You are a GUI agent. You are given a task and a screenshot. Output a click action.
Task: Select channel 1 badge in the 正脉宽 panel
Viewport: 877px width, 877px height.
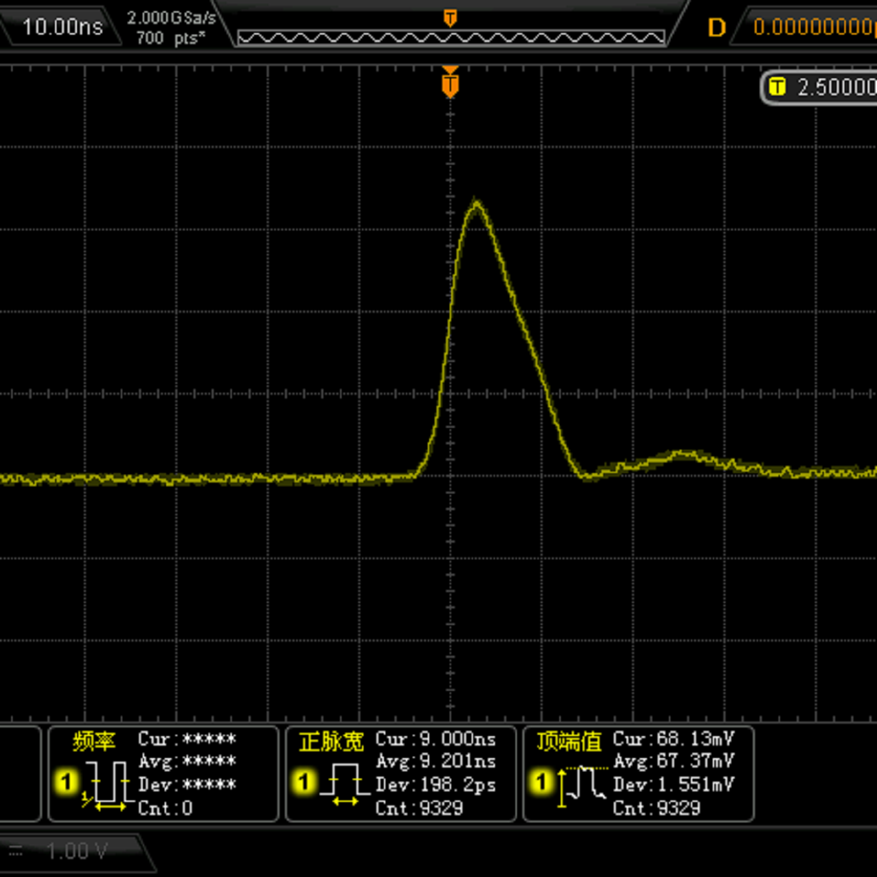point(304,781)
